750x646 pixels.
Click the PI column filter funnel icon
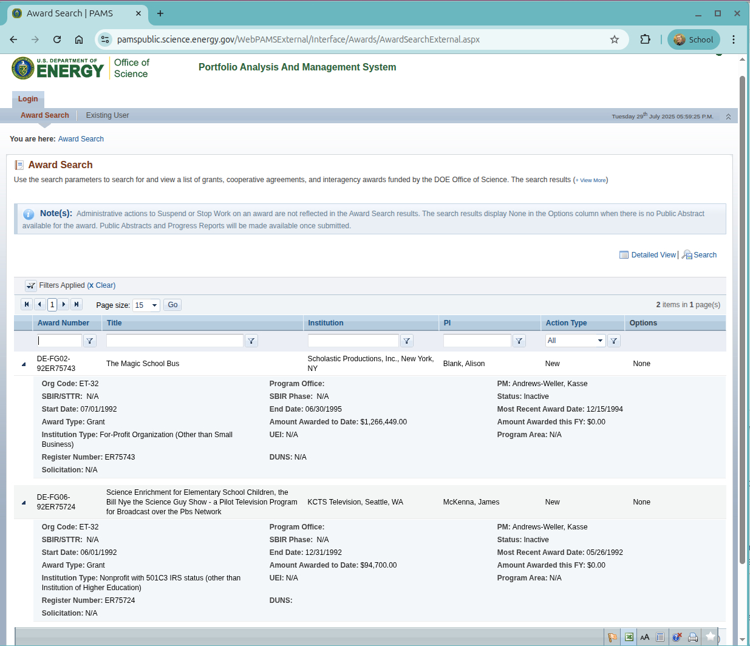pyautogui.click(x=519, y=341)
